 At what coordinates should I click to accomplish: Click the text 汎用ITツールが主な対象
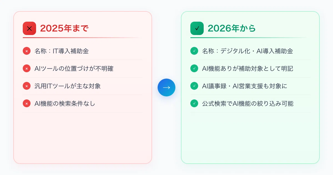(x=67, y=86)
